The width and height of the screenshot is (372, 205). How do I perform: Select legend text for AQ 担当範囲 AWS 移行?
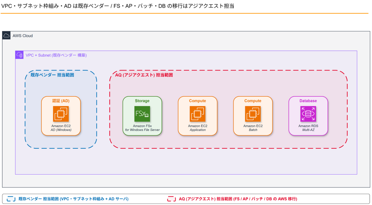pos(238,199)
